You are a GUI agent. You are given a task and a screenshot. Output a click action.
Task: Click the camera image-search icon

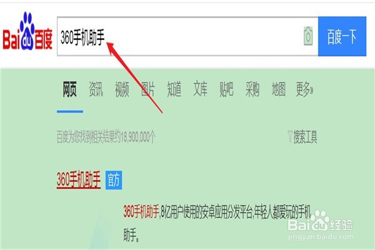tap(308, 36)
